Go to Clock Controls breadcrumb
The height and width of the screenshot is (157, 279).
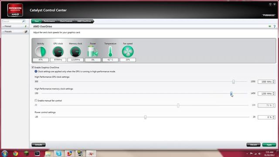pyautogui.click(x=66, y=21)
